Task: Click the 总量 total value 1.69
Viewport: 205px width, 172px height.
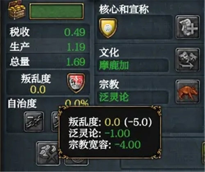Action: coord(76,62)
